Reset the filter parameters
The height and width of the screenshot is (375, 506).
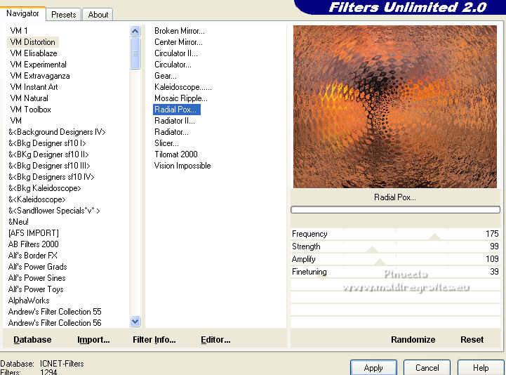[x=472, y=340]
